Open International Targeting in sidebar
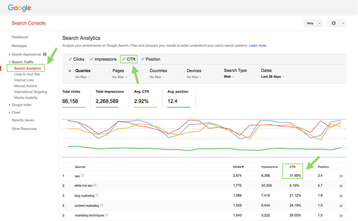The height and width of the screenshot is (221, 358). (31, 92)
